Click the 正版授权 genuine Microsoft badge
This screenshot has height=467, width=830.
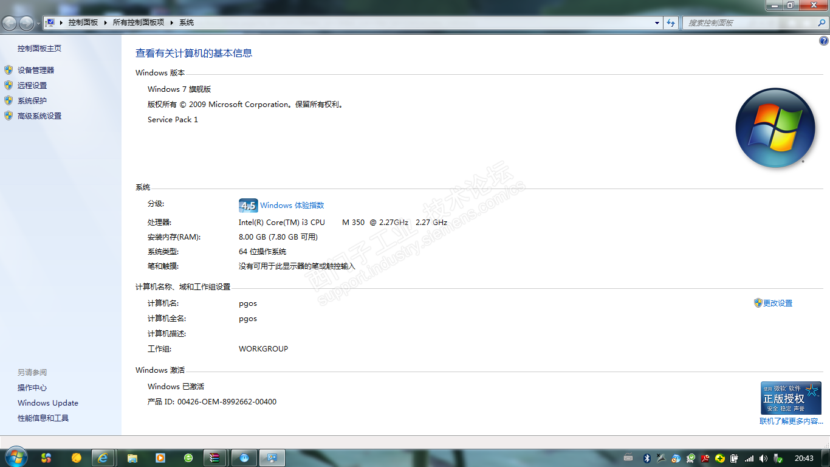[791, 398]
